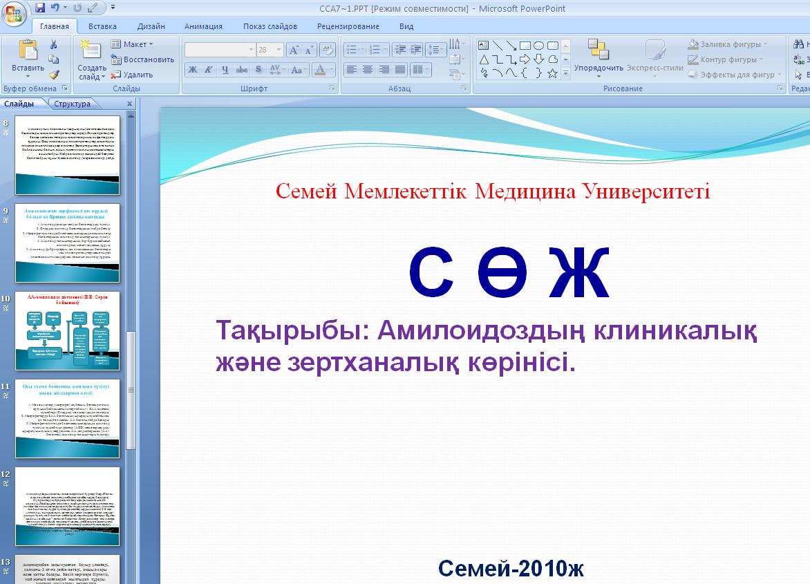This screenshot has width=810, height=584.
Task: Select the rectangle shape
Action: [x=525, y=46]
